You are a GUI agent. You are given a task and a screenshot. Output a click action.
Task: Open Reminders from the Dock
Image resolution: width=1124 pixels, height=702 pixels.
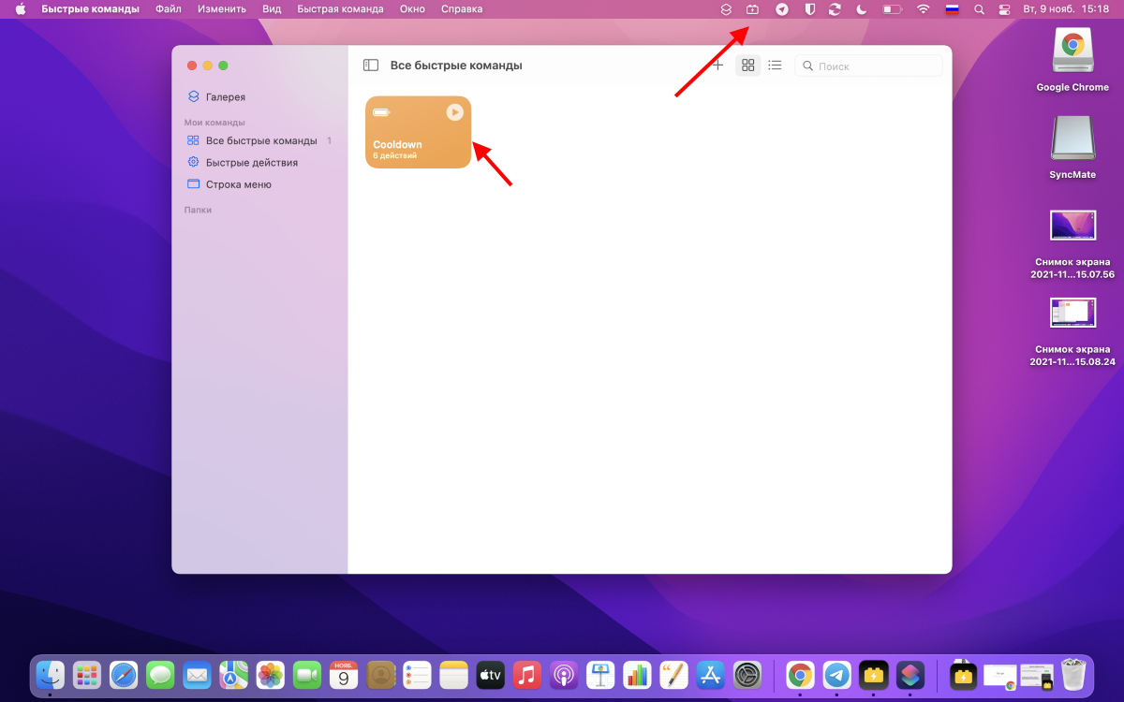coord(417,674)
